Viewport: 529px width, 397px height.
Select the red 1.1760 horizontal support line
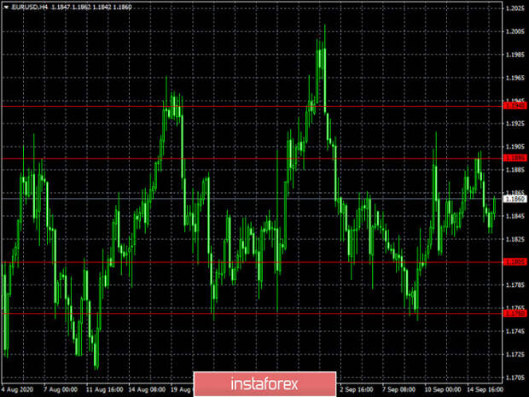(x=252, y=313)
